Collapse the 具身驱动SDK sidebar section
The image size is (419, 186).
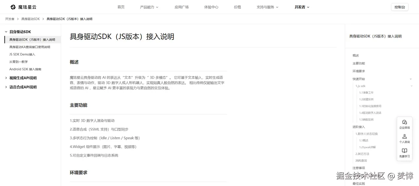coord(6,32)
